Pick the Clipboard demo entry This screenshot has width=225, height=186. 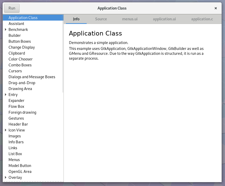(x=17, y=53)
